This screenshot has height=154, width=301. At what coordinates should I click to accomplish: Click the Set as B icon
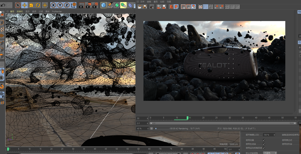click(221, 7)
